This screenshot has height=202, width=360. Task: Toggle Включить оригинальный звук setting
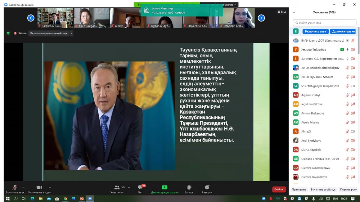coord(49,33)
